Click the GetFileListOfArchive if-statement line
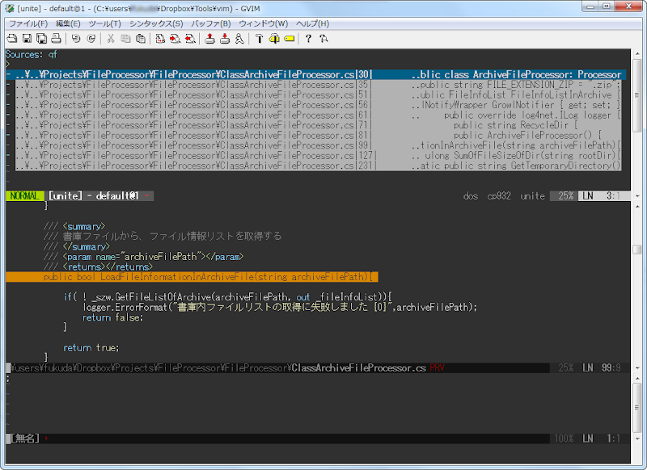647x470 pixels. [x=227, y=297]
